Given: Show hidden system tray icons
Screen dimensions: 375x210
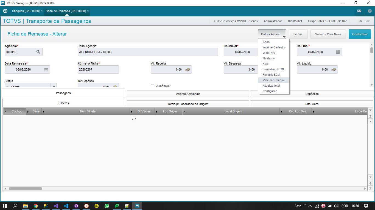Looking at the screenshot, I should (x=310, y=206).
